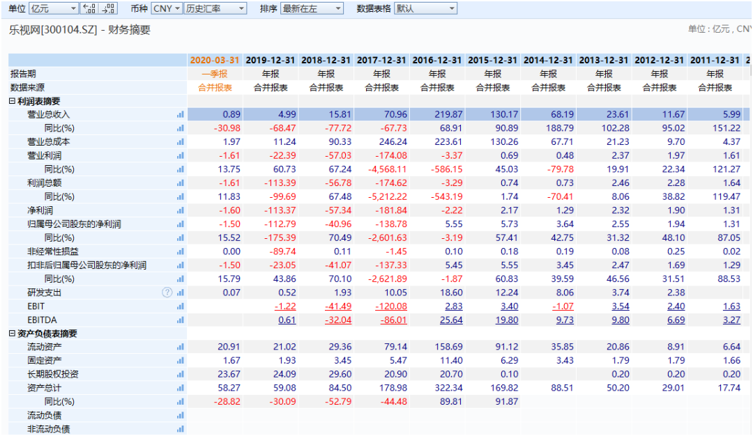The width and height of the screenshot is (753, 436).
Task: Open chart icon for 营业总成本 row
Action: pos(180,142)
